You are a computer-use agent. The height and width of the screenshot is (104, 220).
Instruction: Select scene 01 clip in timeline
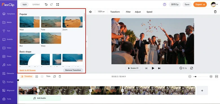28,91
